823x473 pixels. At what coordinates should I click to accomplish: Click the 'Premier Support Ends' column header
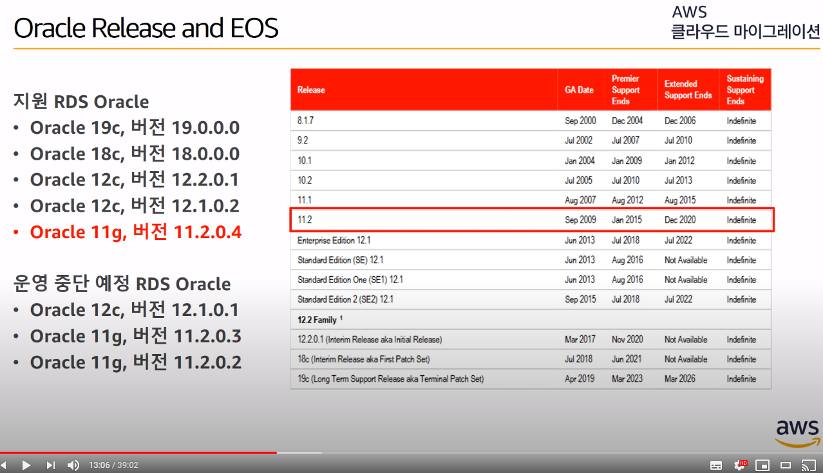click(625, 90)
